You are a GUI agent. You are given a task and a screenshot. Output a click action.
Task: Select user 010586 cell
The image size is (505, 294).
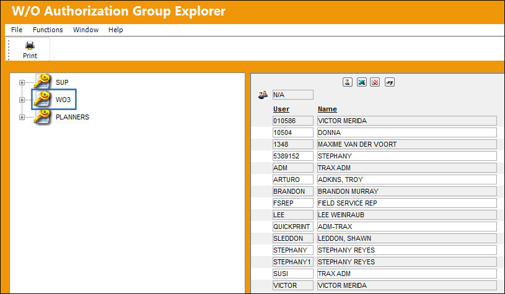point(292,121)
